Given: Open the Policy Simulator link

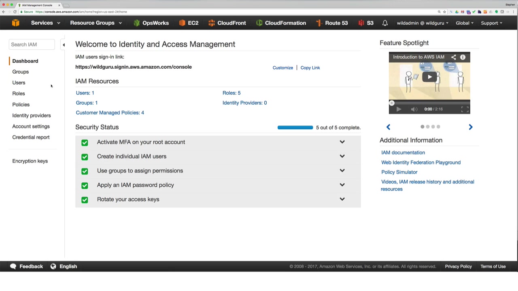Looking at the screenshot, I should click(399, 172).
